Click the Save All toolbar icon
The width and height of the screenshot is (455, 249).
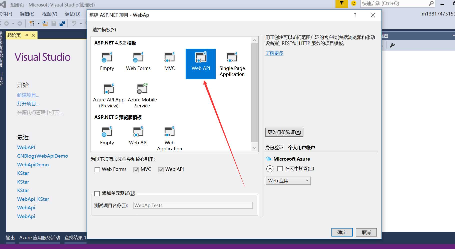click(x=62, y=23)
